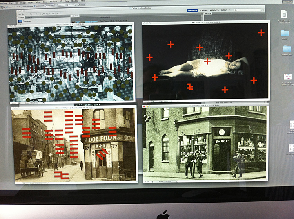This screenshot has height=219, width=294.
Task: Click status bar popup arrow in Celine007 window
Action: 44,103
